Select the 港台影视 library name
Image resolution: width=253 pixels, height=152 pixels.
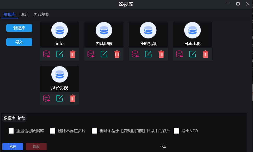60,88
